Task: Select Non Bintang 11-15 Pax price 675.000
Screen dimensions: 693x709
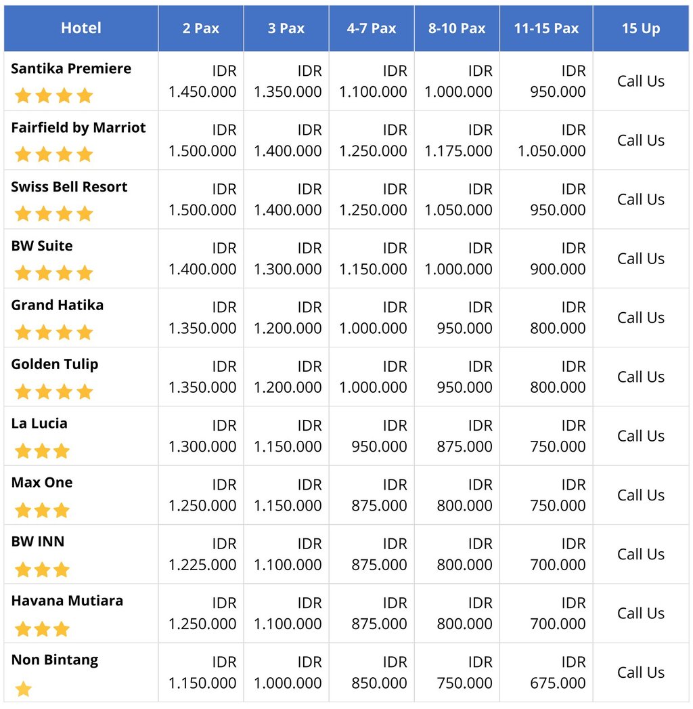Action: click(x=558, y=683)
